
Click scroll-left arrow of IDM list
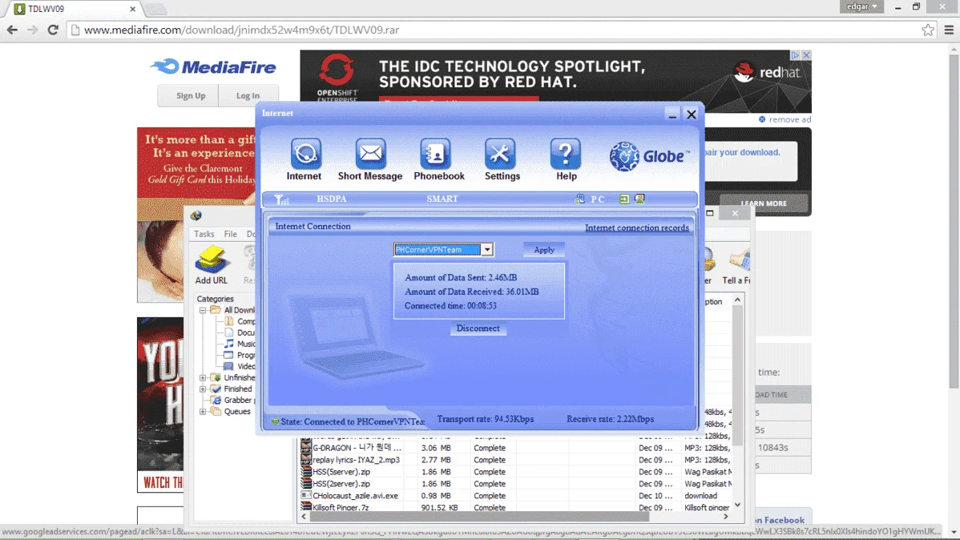[304, 517]
